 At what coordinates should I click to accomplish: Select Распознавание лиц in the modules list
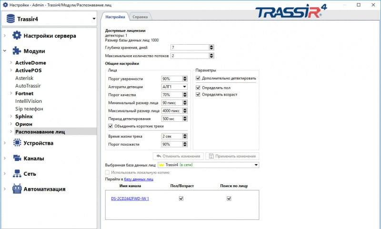point(40,131)
